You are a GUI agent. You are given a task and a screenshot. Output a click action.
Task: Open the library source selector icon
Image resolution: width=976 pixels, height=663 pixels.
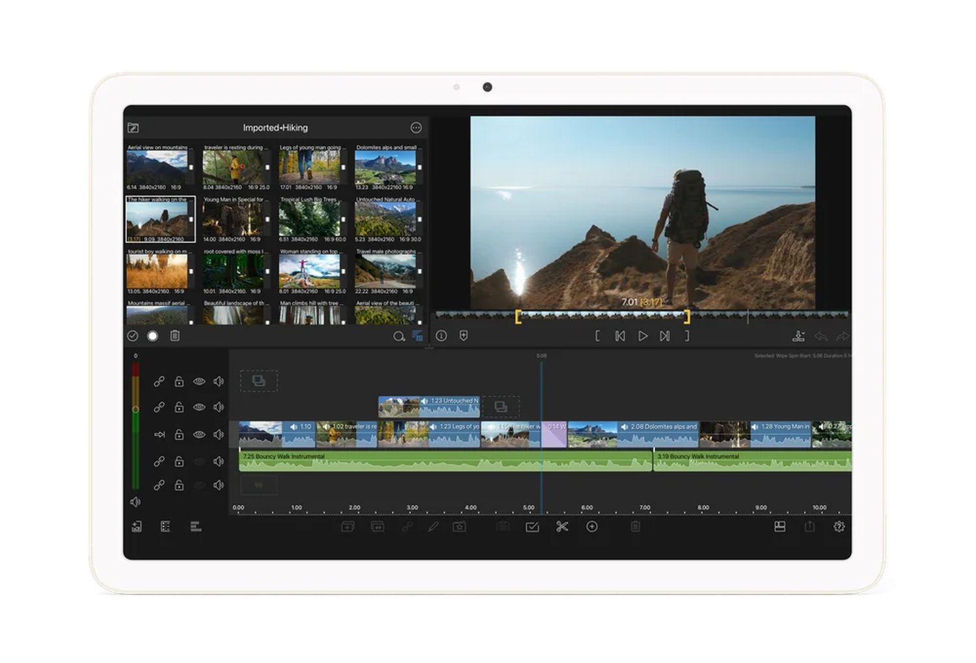click(x=133, y=128)
